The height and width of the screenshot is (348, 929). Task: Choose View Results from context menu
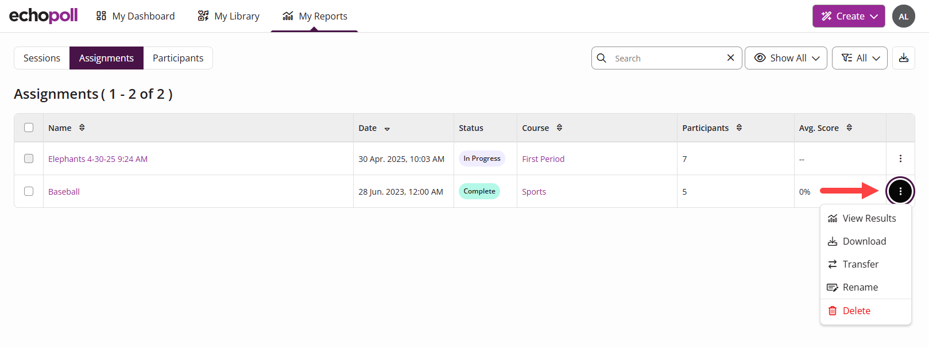click(x=866, y=218)
